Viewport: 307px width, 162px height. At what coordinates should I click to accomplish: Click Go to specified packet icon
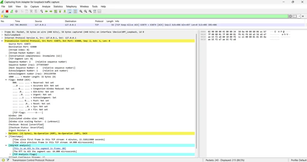tap(55, 11)
